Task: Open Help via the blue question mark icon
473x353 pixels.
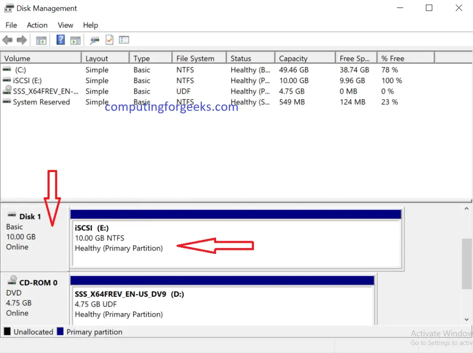Action: click(60, 40)
